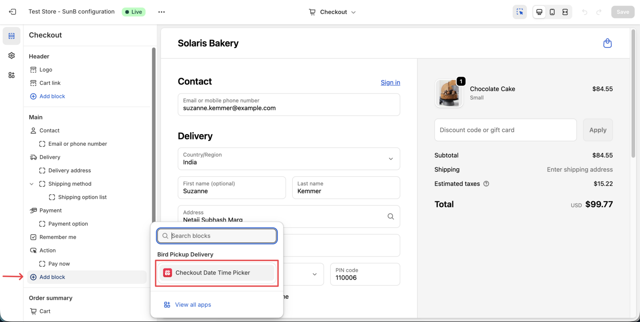Click the shopping bag cart icon
This screenshot has height=322, width=640.
pyautogui.click(x=607, y=43)
